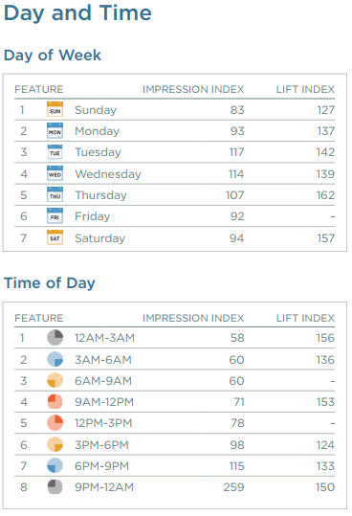
Task: Click the Day of Week Lift Index header
Action: pos(305,89)
